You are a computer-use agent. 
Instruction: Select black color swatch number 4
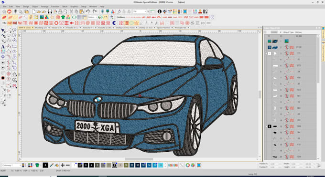point(91,165)
